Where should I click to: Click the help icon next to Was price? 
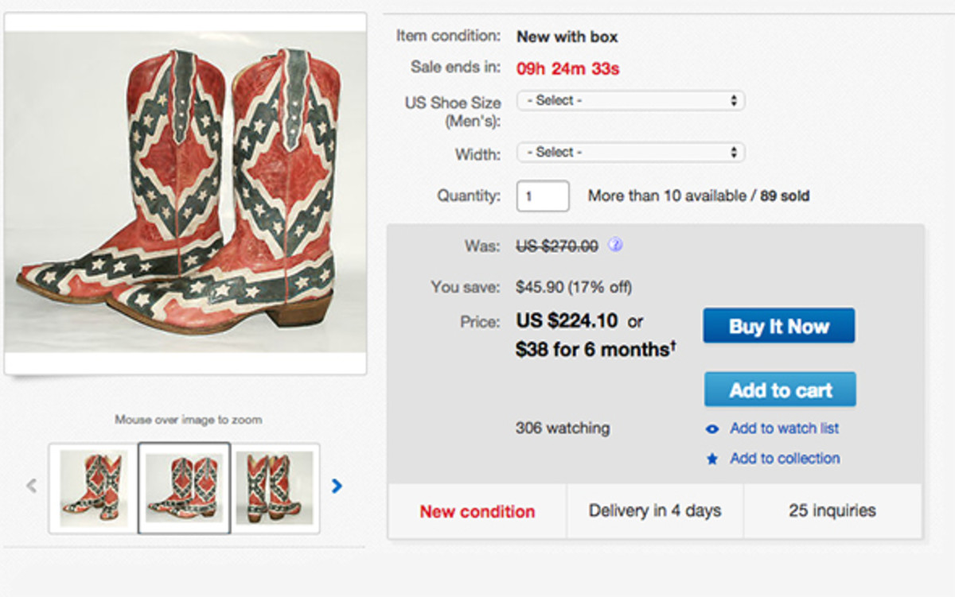pos(614,246)
